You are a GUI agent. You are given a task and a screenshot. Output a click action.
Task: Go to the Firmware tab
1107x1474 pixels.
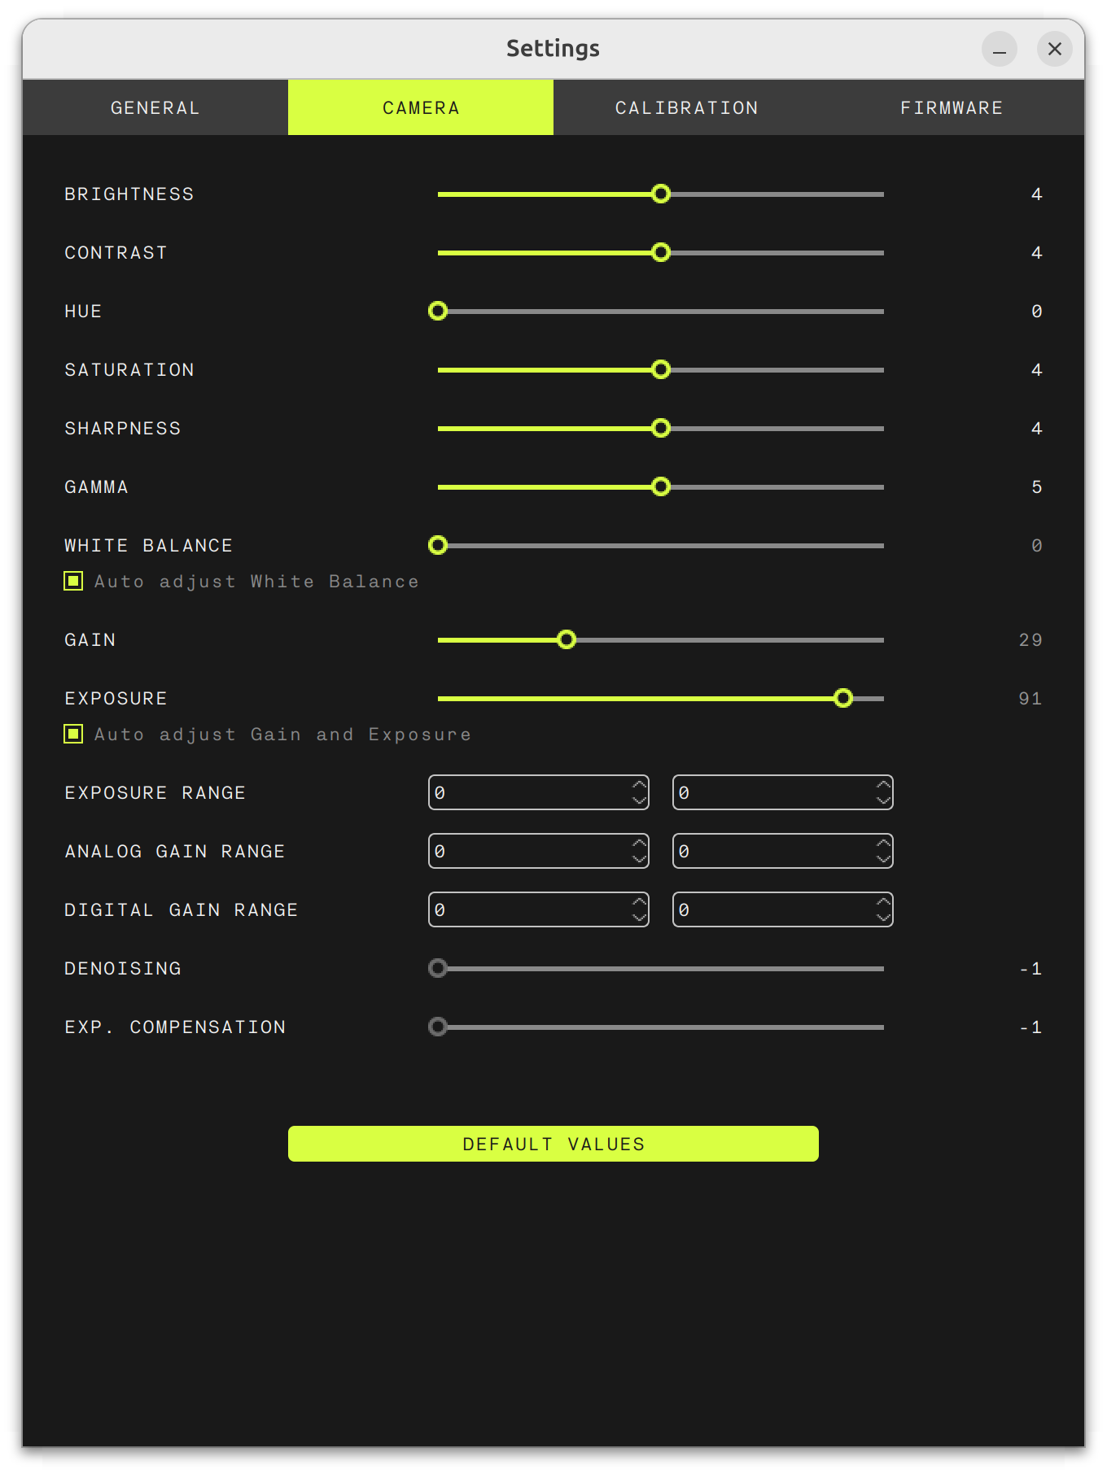[952, 107]
